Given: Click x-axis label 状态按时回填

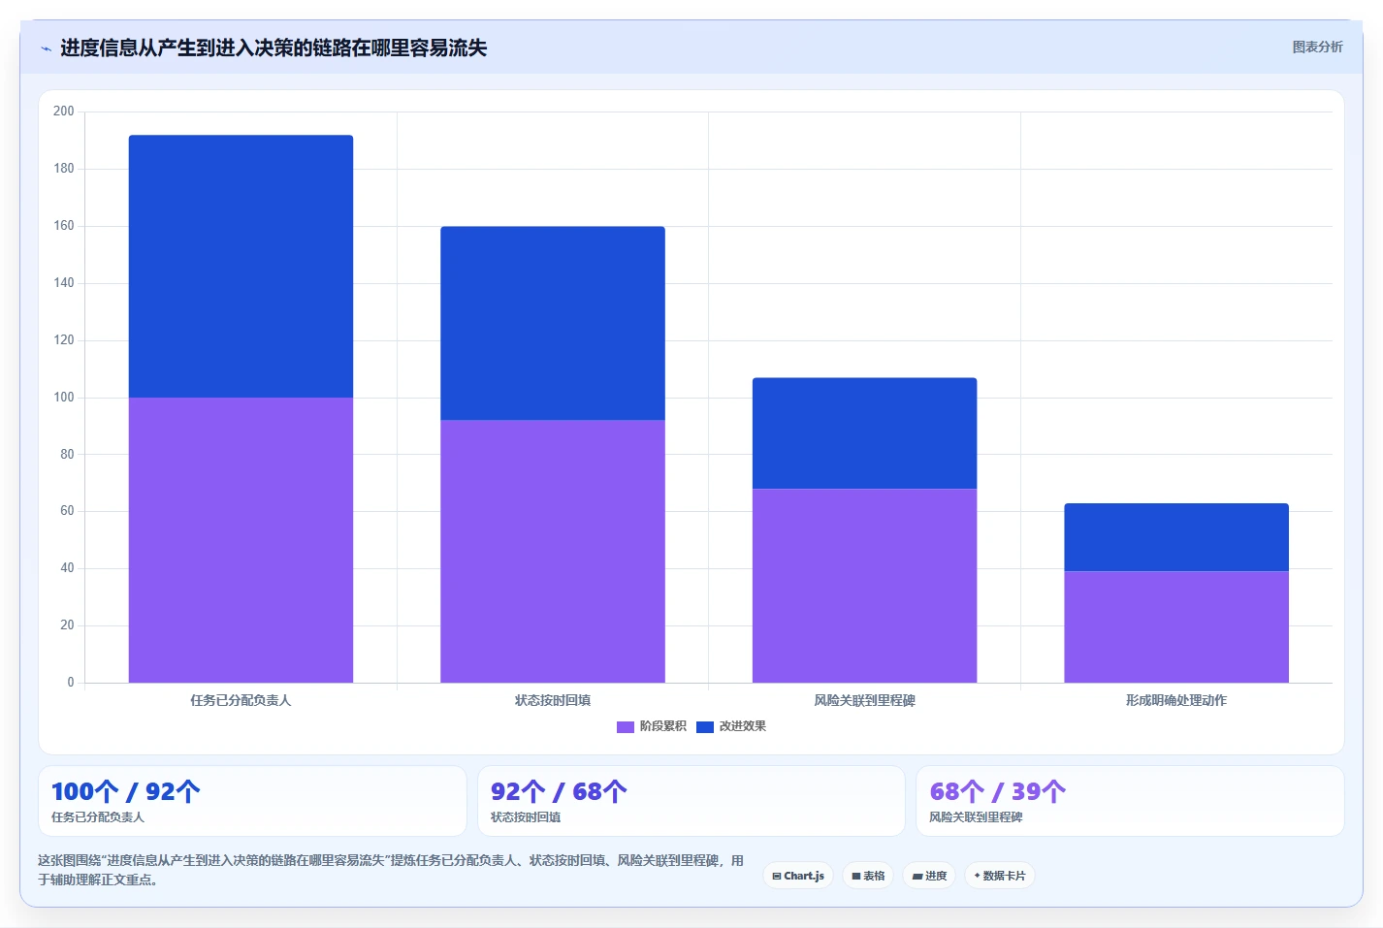Looking at the screenshot, I should 553,700.
